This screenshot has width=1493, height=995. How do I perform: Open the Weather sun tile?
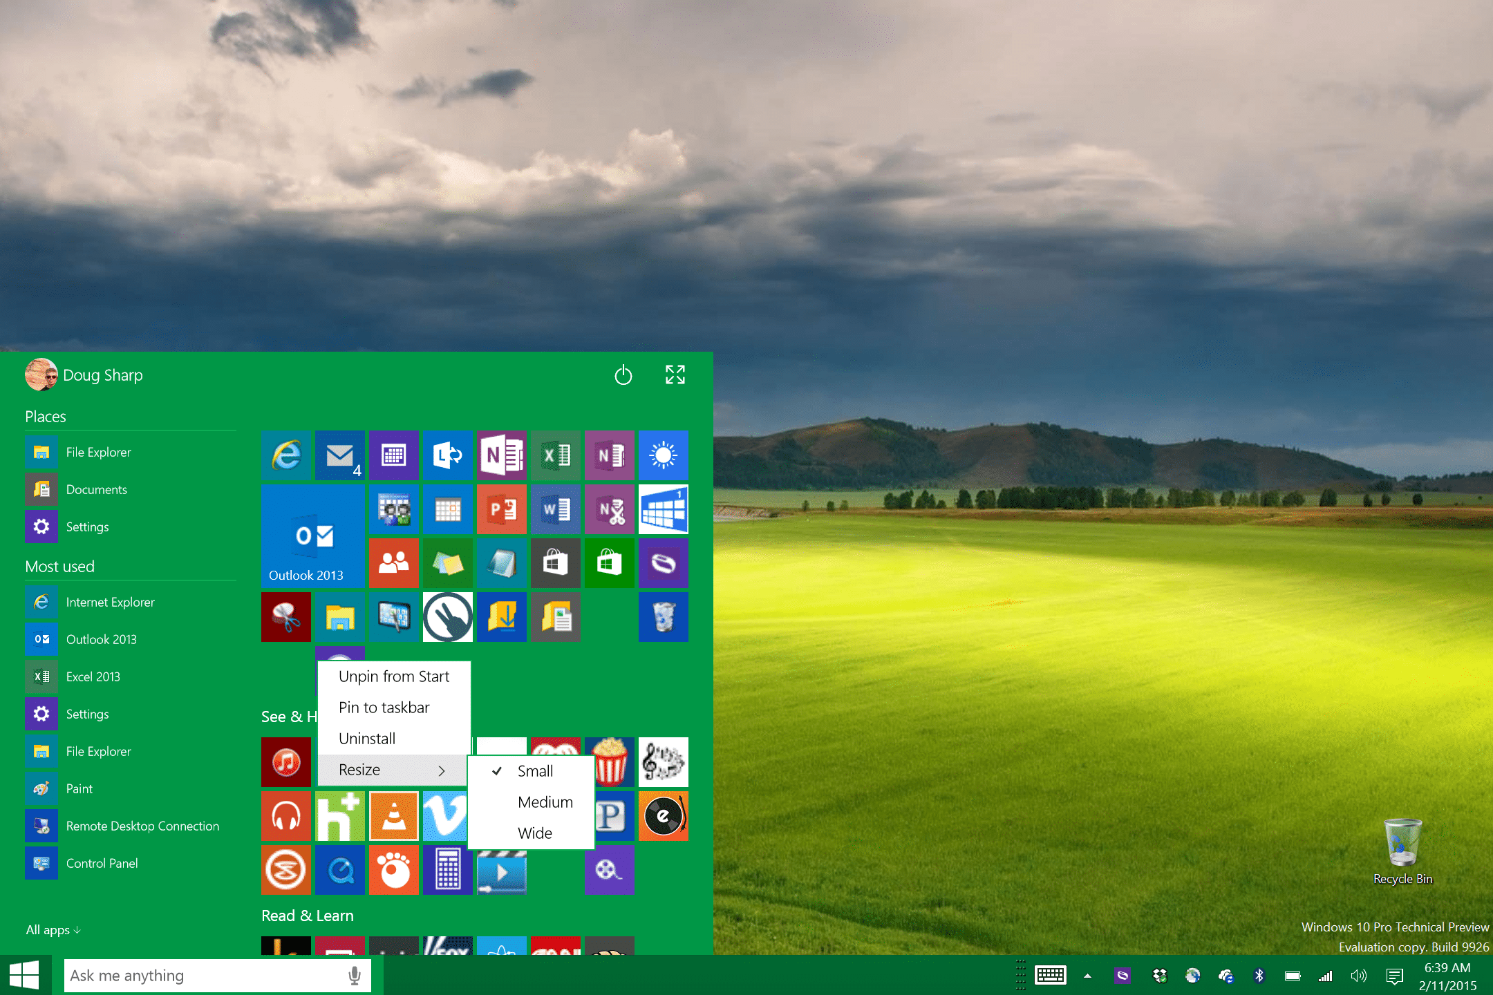664,455
